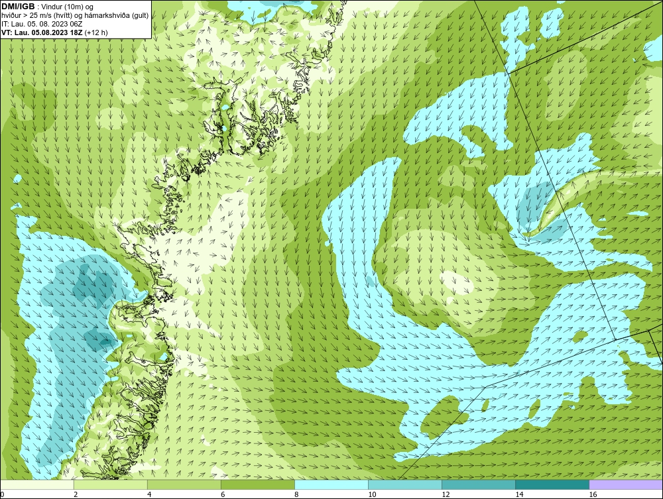Click the legend value '10'
Viewport: 663px width, 499px height.
(x=372, y=494)
